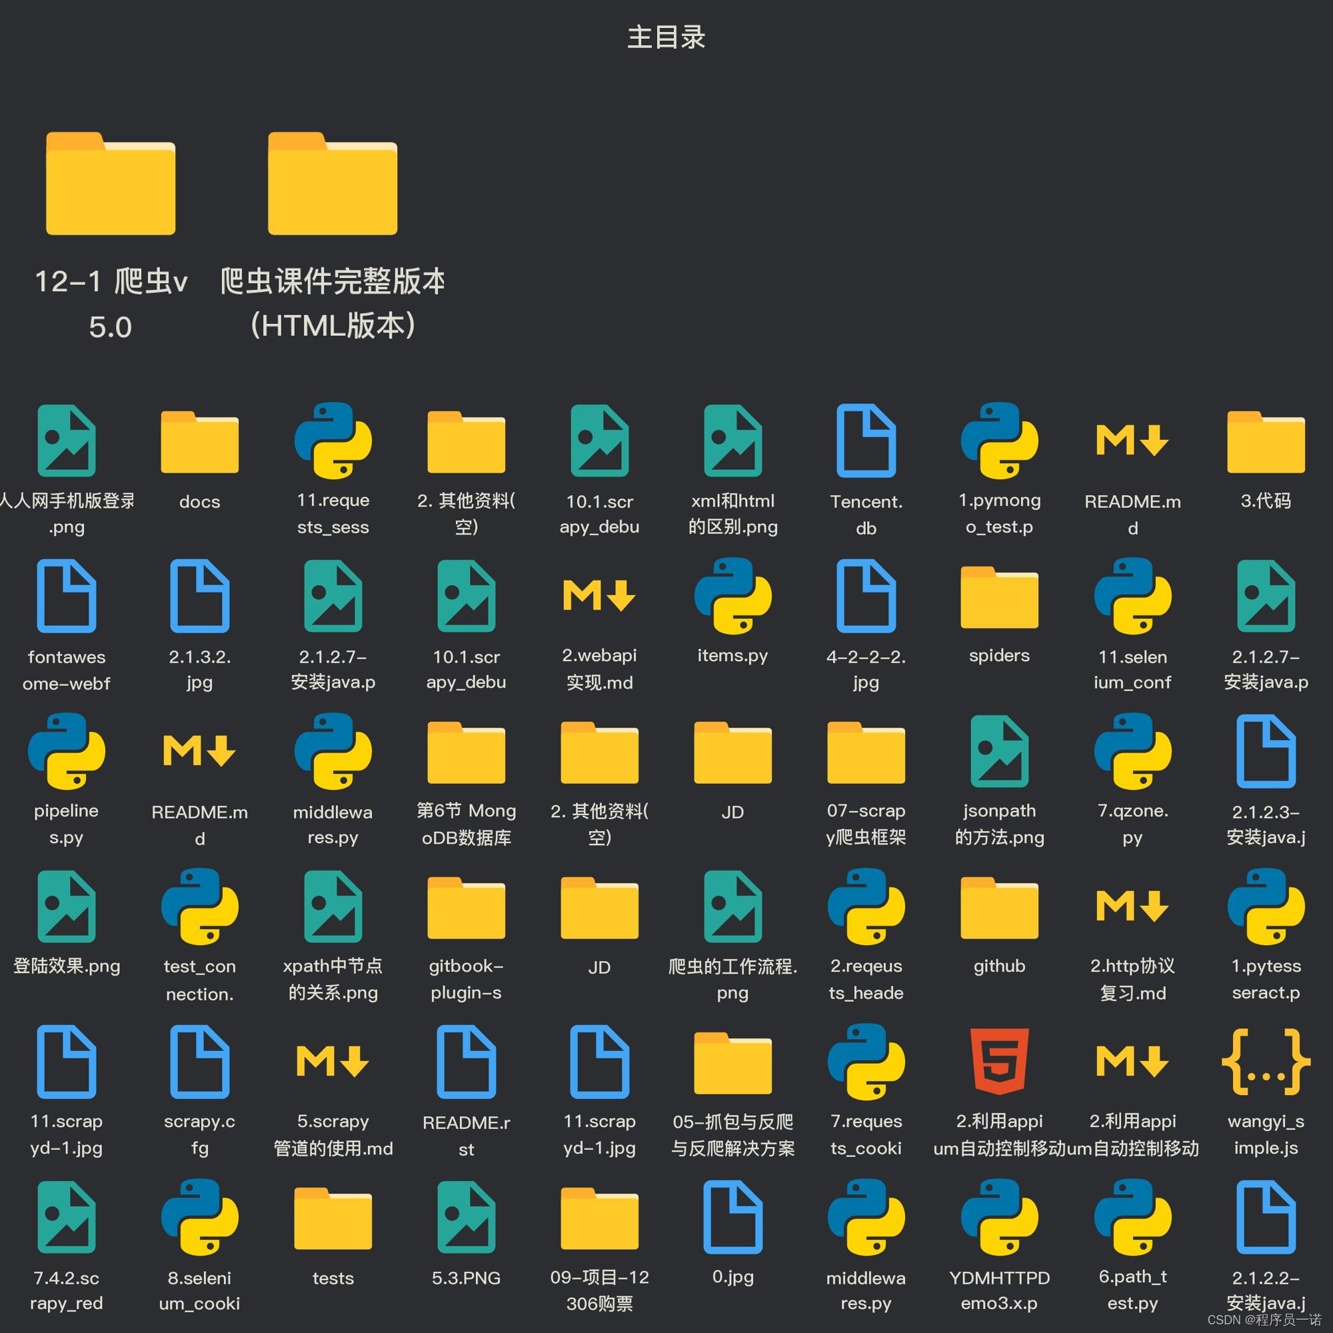Image resolution: width=1333 pixels, height=1333 pixels.
Task: Open markdown file 2.利用appium自动控制移动
Action: pyautogui.click(x=1133, y=1062)
